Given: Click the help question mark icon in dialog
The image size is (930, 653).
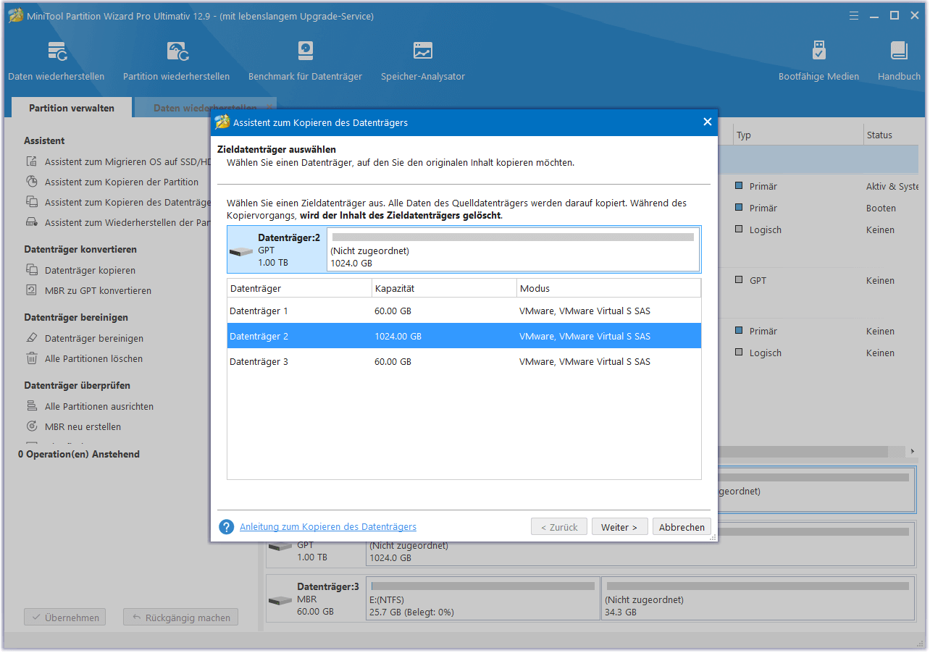Looking at the screenshot, I should pos(227,526).
